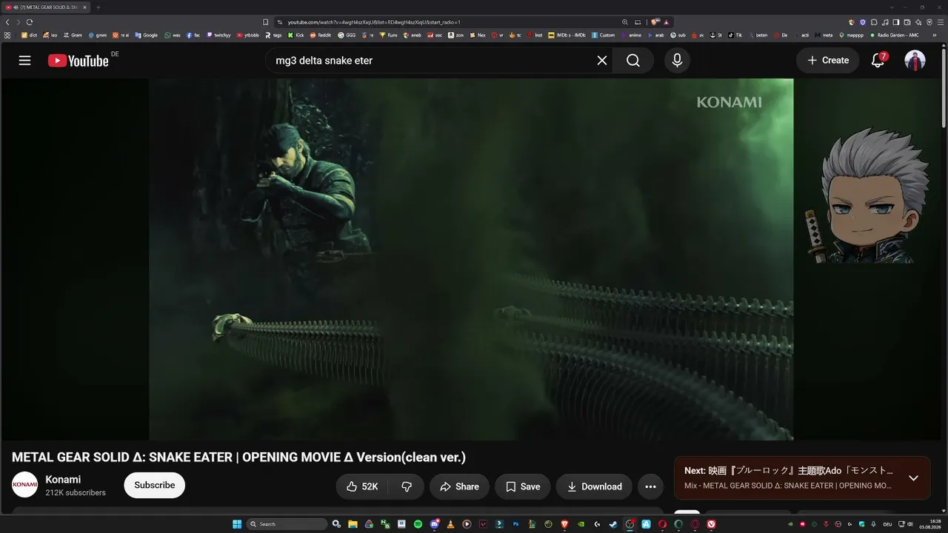
Task: Open the KONAMI watermark in the video
Action: pyautogui.click(x=729, y=102)
